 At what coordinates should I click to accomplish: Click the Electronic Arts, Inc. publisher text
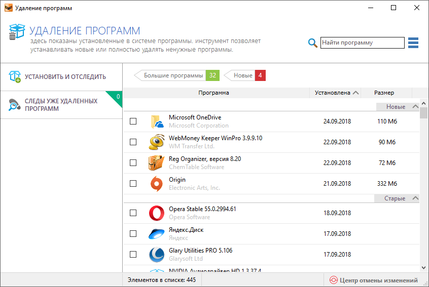point(194,188)
